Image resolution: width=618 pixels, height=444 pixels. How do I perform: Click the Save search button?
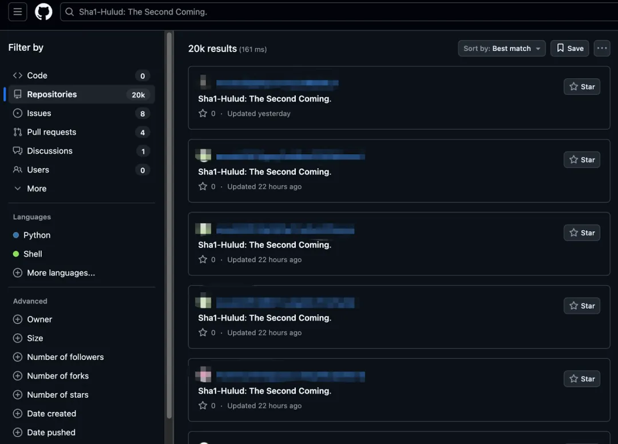(x=569, y=49)
